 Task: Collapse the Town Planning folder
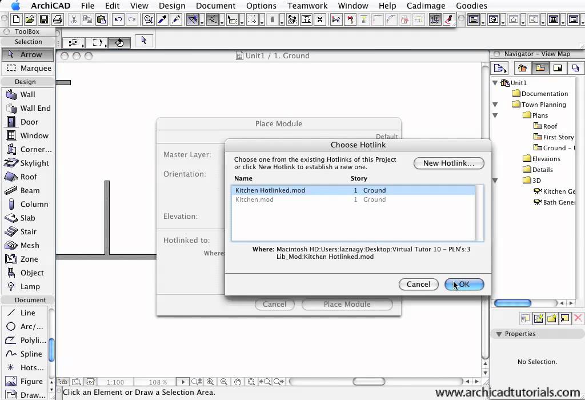tap(495, 105)
